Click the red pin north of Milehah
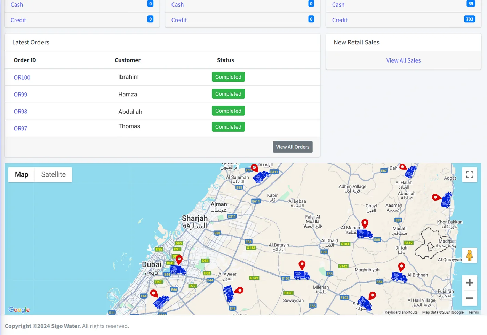 (x=302, y=265)
